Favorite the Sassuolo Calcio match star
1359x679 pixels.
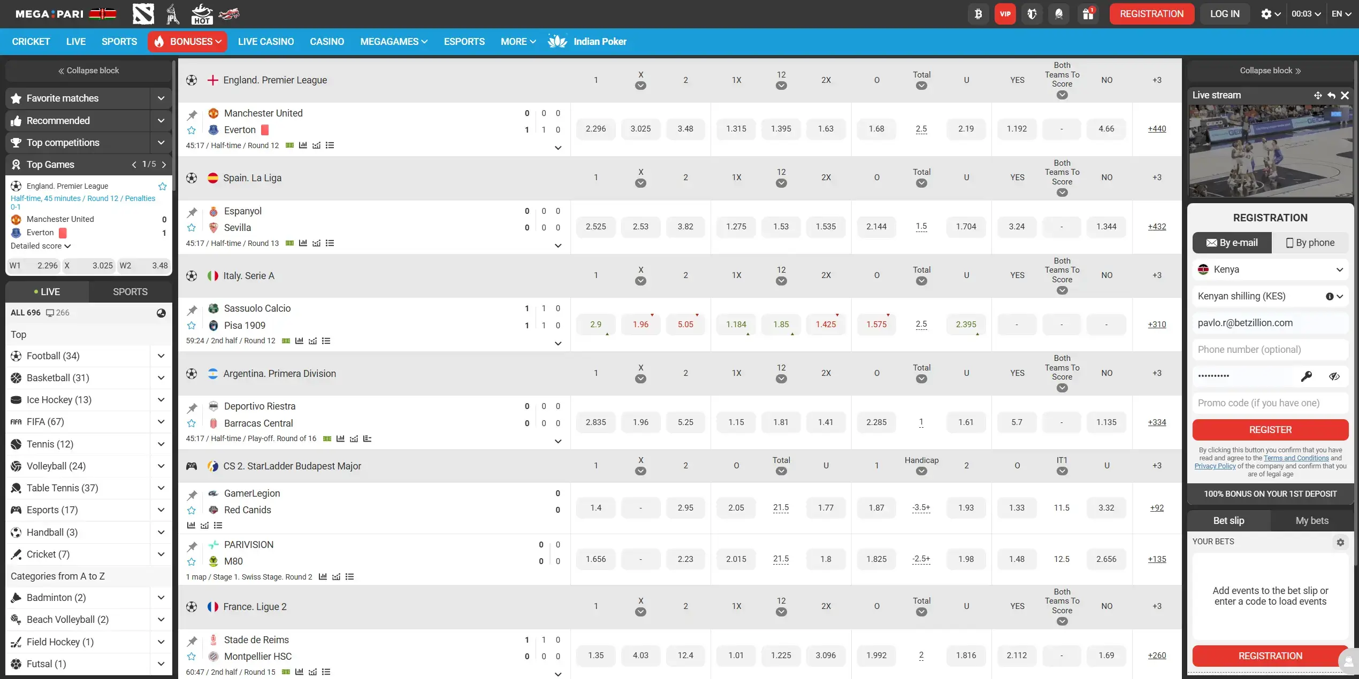192,326
